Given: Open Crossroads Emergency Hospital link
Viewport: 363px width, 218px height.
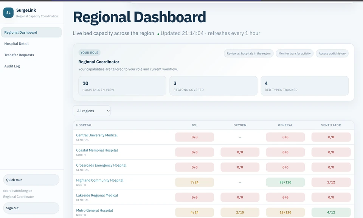Looking at the screenshot, I should (101, 165).
